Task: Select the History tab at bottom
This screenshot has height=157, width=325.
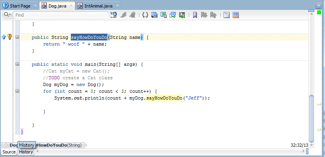Action: (x=26, y=152)
